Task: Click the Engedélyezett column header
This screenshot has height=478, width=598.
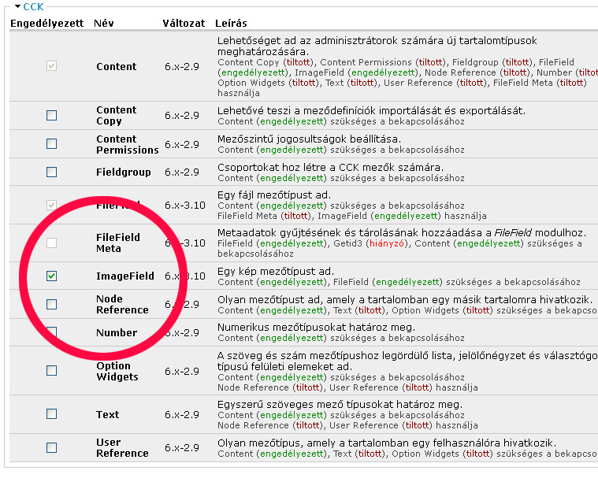Action: click(x=47, y=24)
